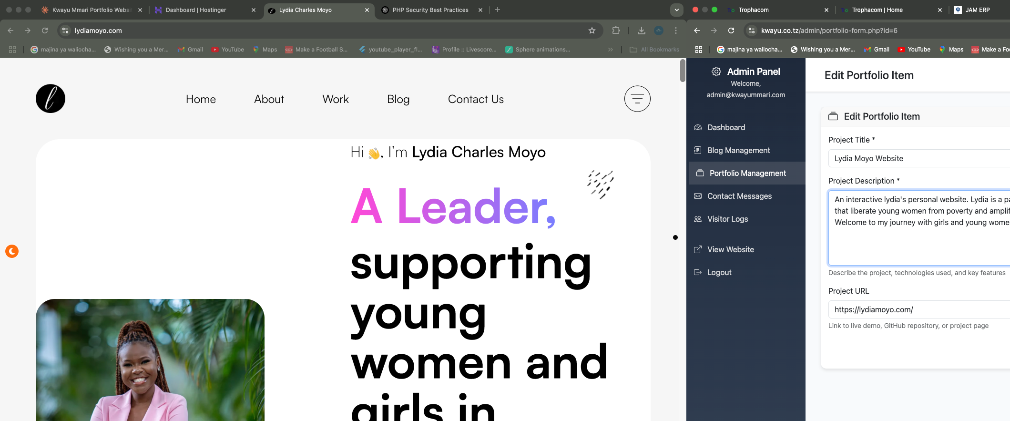Open the hamburger filter menu icon
The image size is (1010, 421).
point(637,99)
